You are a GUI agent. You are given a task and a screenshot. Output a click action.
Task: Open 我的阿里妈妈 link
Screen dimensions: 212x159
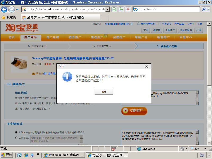coord(148,24)
